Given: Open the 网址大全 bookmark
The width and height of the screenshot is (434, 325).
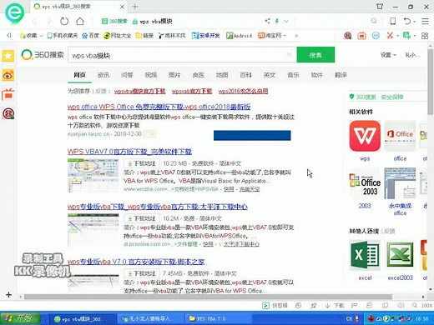Looking at the screenshot, I should pos(117,36).
